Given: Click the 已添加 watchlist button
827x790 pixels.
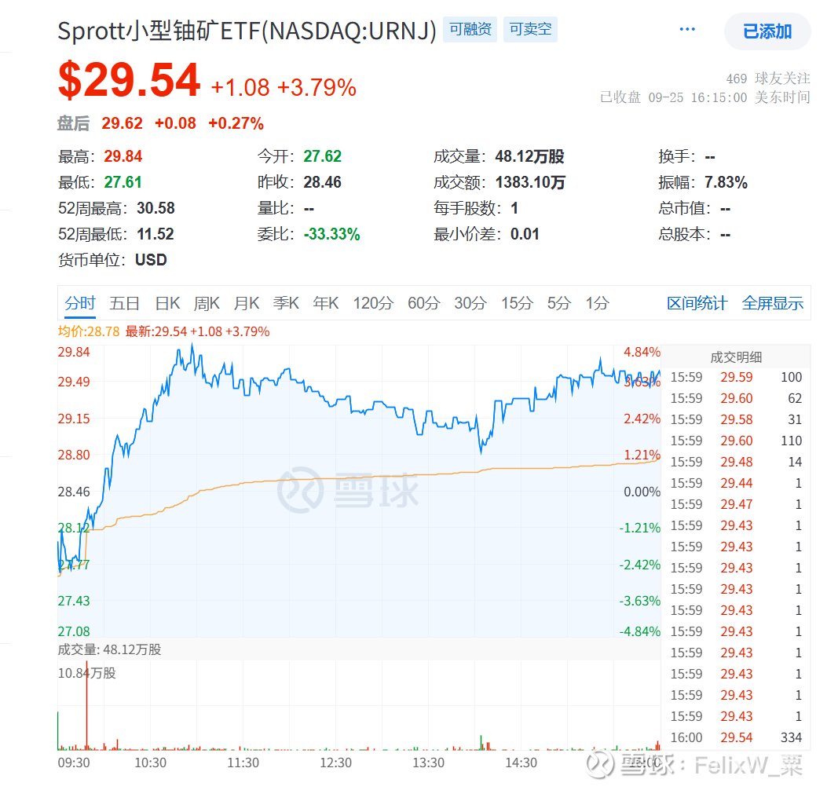Looking at the screenshot, I should 767,31.
